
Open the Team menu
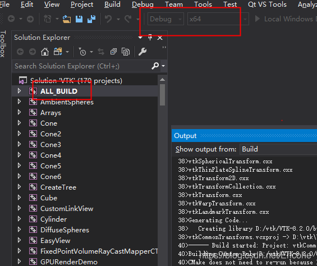(174, 4)
